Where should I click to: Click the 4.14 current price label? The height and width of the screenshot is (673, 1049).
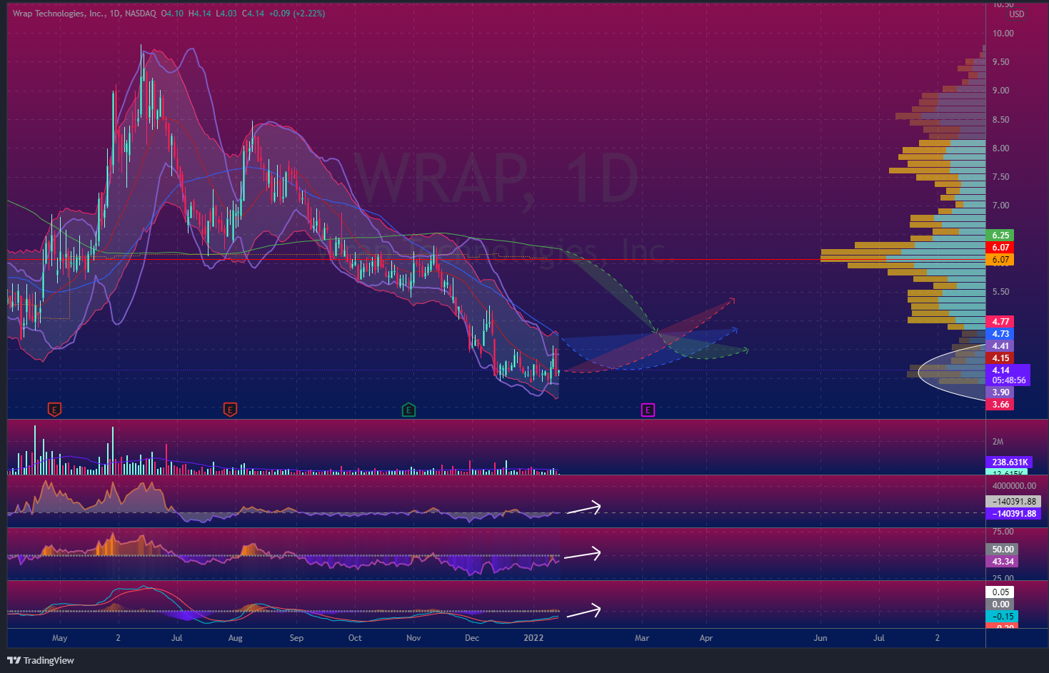point(1000,370)
